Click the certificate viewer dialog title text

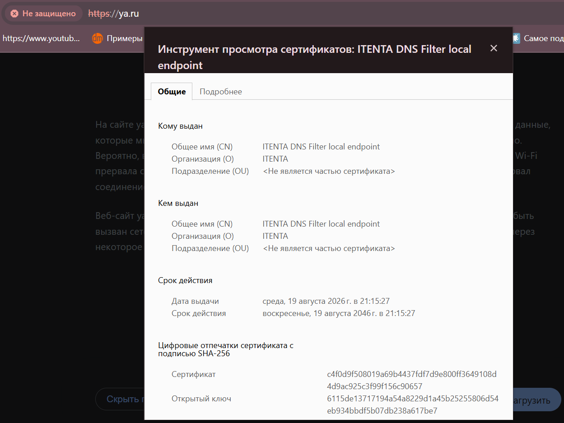click(x=314, y=57)
